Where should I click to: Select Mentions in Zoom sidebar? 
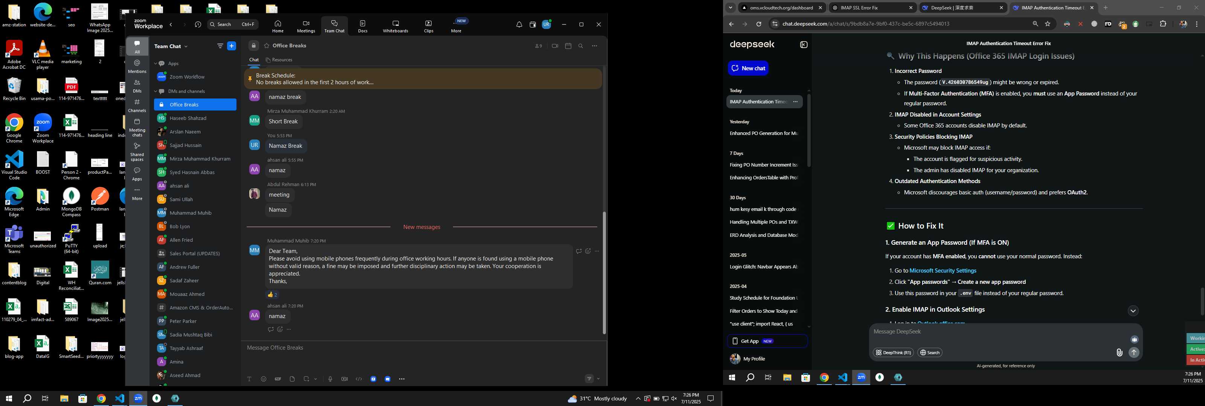tap(137, 66)
